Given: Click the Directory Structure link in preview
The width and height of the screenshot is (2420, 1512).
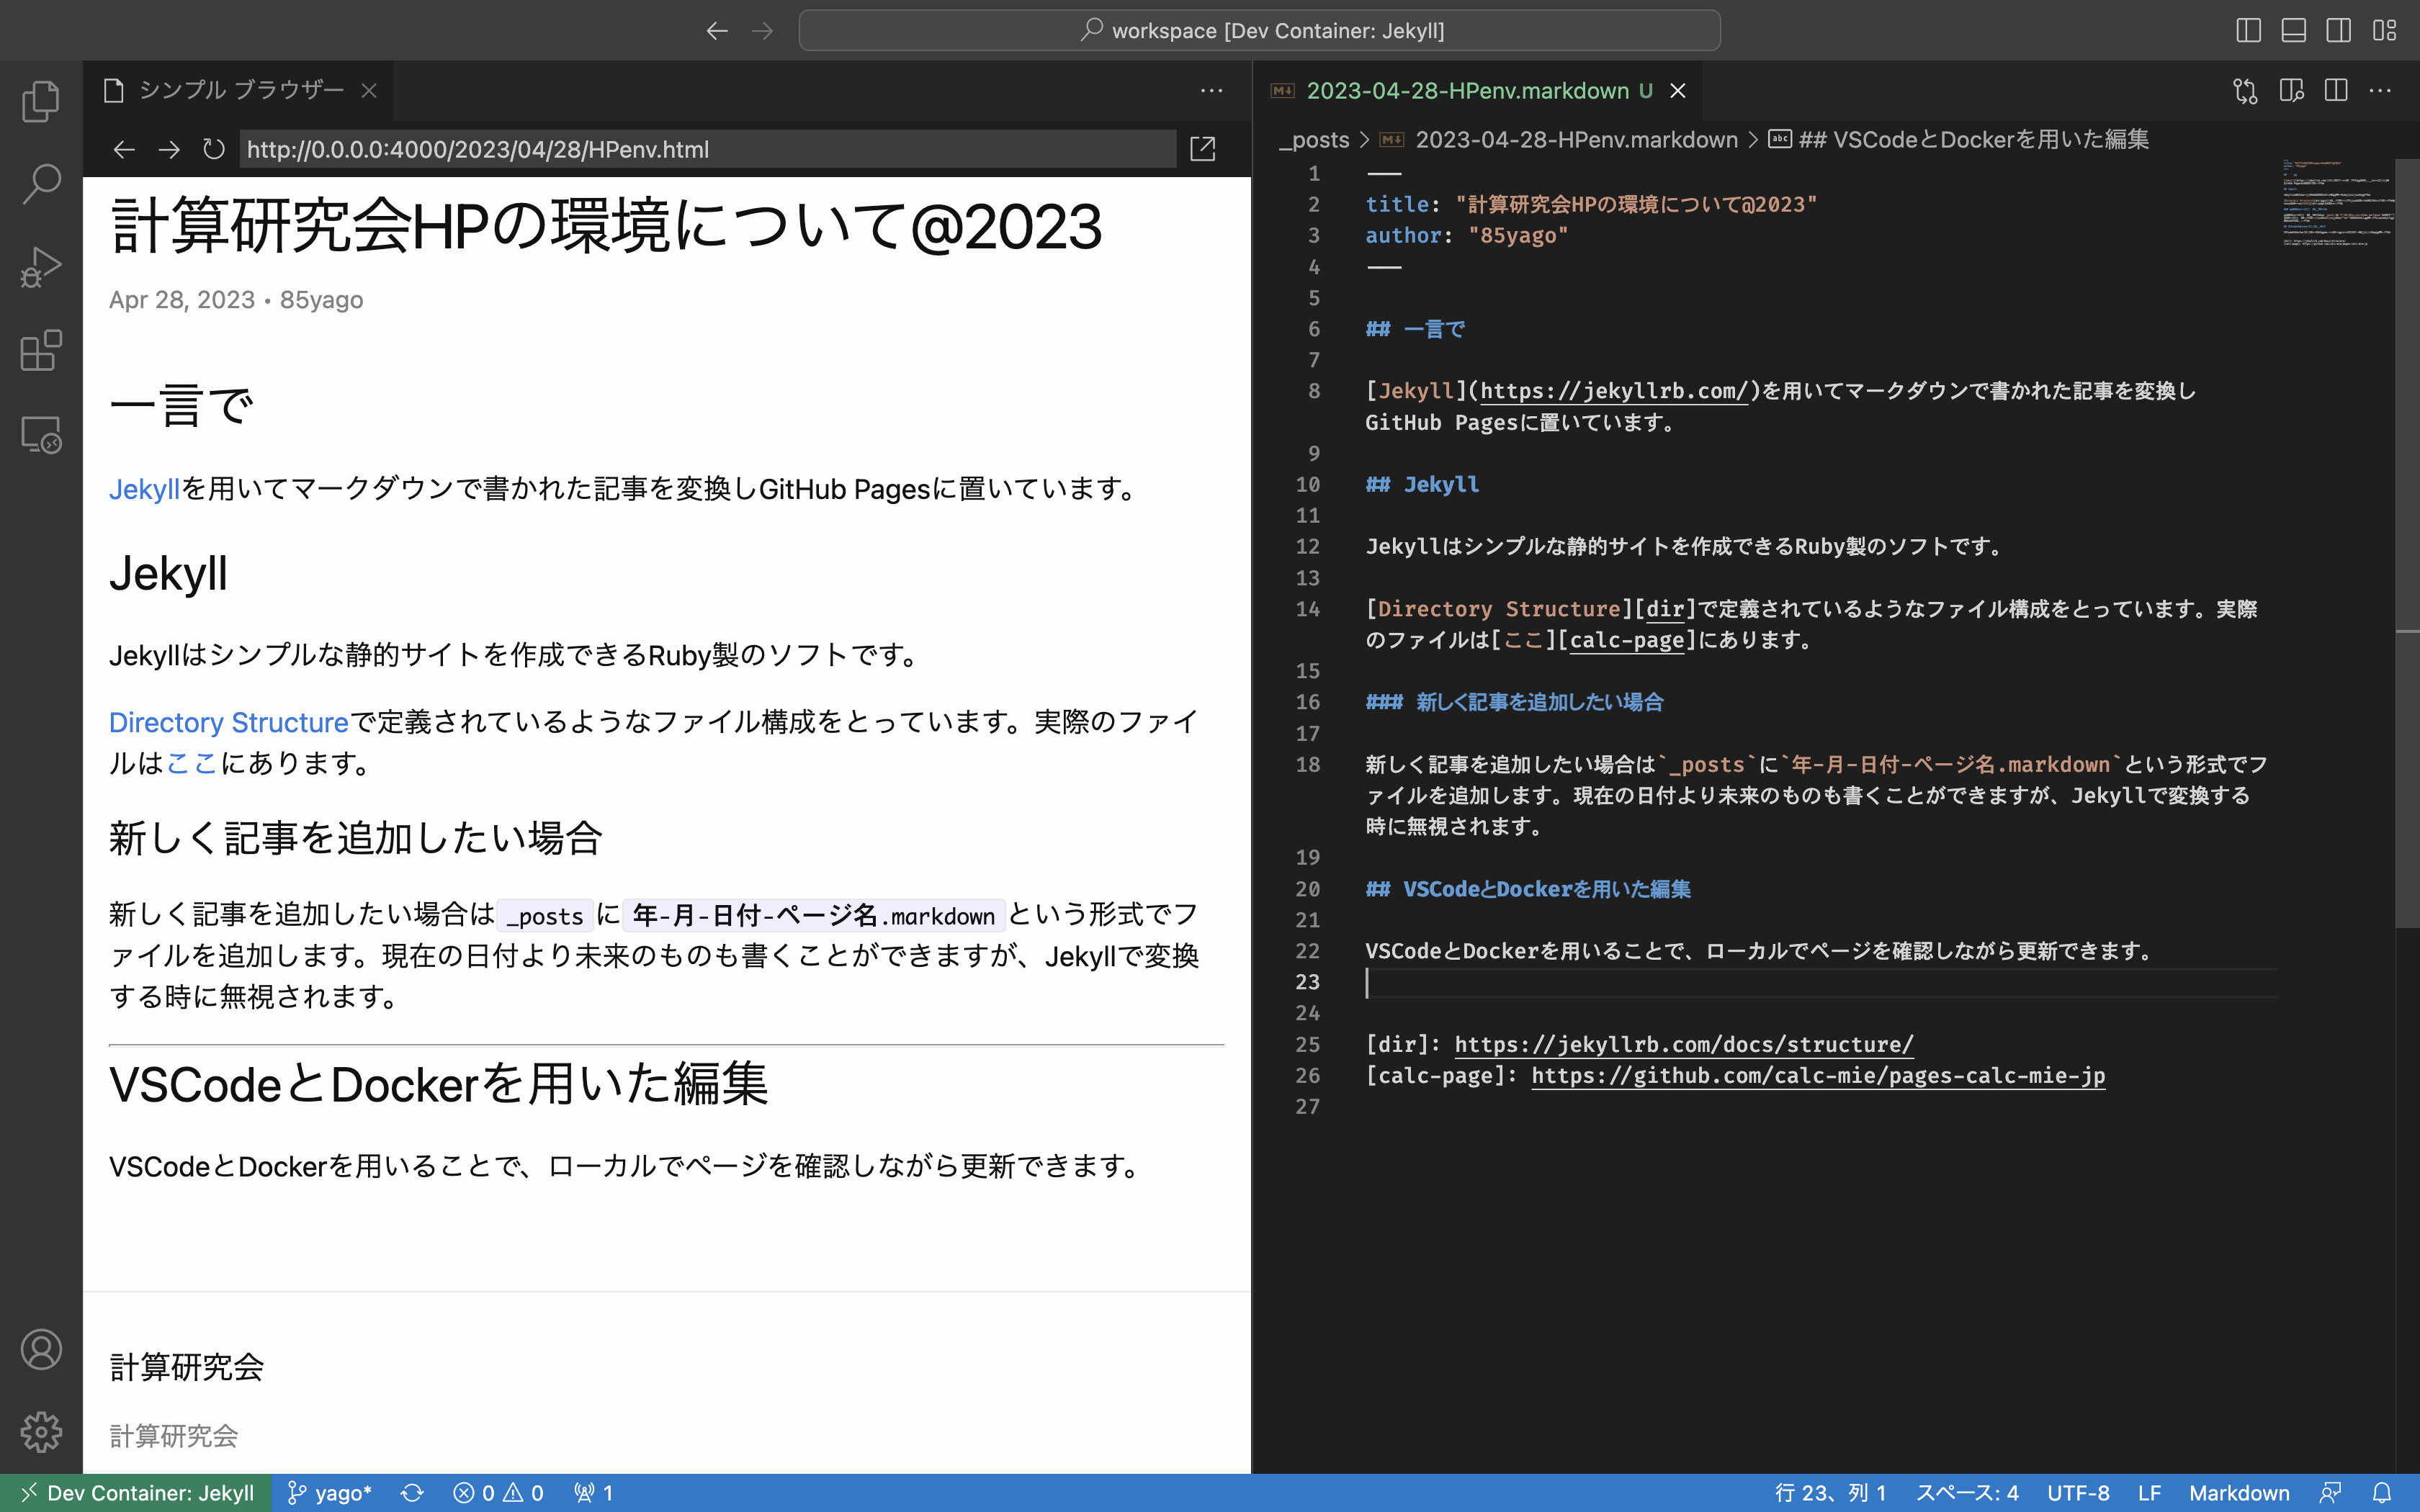Looking at the screenshot, I should (228, 722).
